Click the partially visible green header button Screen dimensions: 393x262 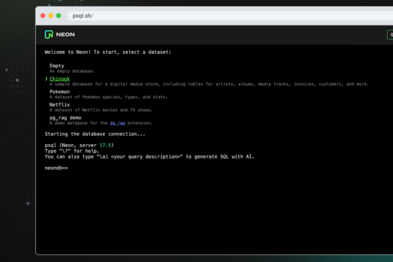(x=390, y=35)
